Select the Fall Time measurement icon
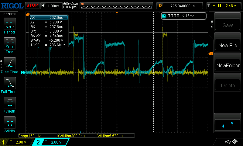The image size is (243, 146). (x=10, y=83)
